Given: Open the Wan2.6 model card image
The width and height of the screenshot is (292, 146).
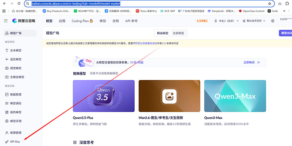Looking at the screenshot, I should [169, 96].
